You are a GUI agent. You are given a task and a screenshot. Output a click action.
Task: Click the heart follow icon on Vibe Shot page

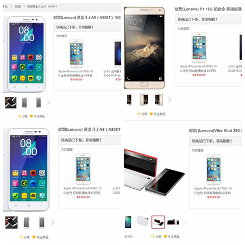tap(165, 236)
